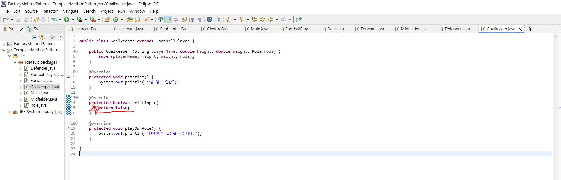This screenshot has height=180, width=561.
Task: Click the Back navigation yellow arrow
Action: point(271,20)
